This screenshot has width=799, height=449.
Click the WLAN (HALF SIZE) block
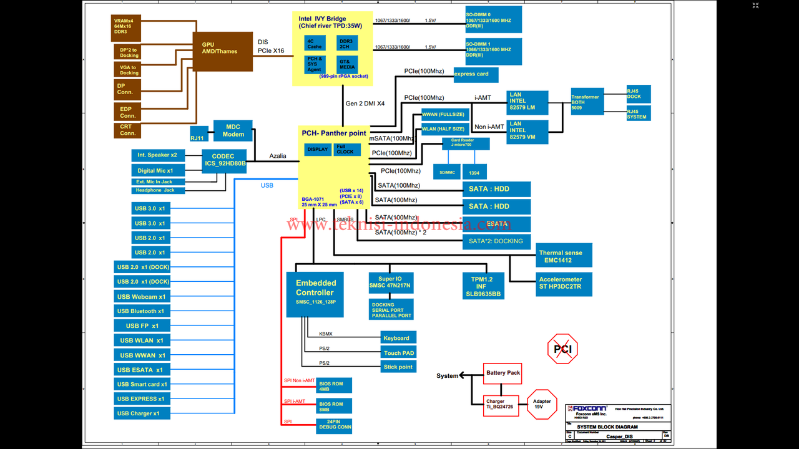point(444,129)
